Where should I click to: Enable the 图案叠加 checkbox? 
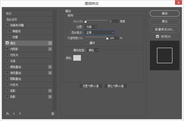(7, 78)
